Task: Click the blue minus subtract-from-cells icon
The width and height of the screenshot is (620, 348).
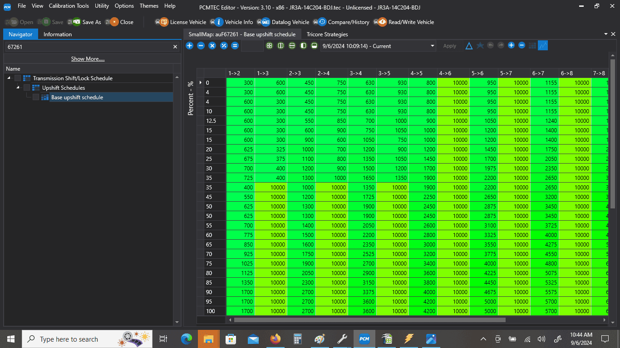Action: pos(201,46)
